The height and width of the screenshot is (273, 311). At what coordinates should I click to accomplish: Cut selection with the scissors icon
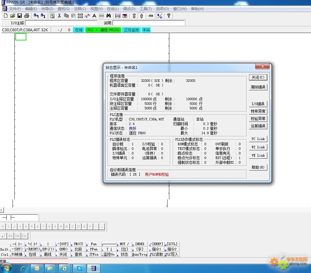[59, 16]
